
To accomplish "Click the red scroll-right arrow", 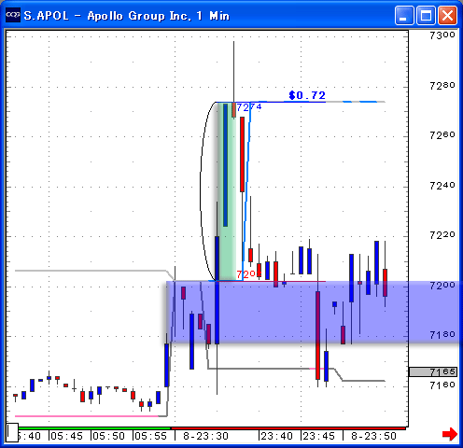I will coord(450,434).
